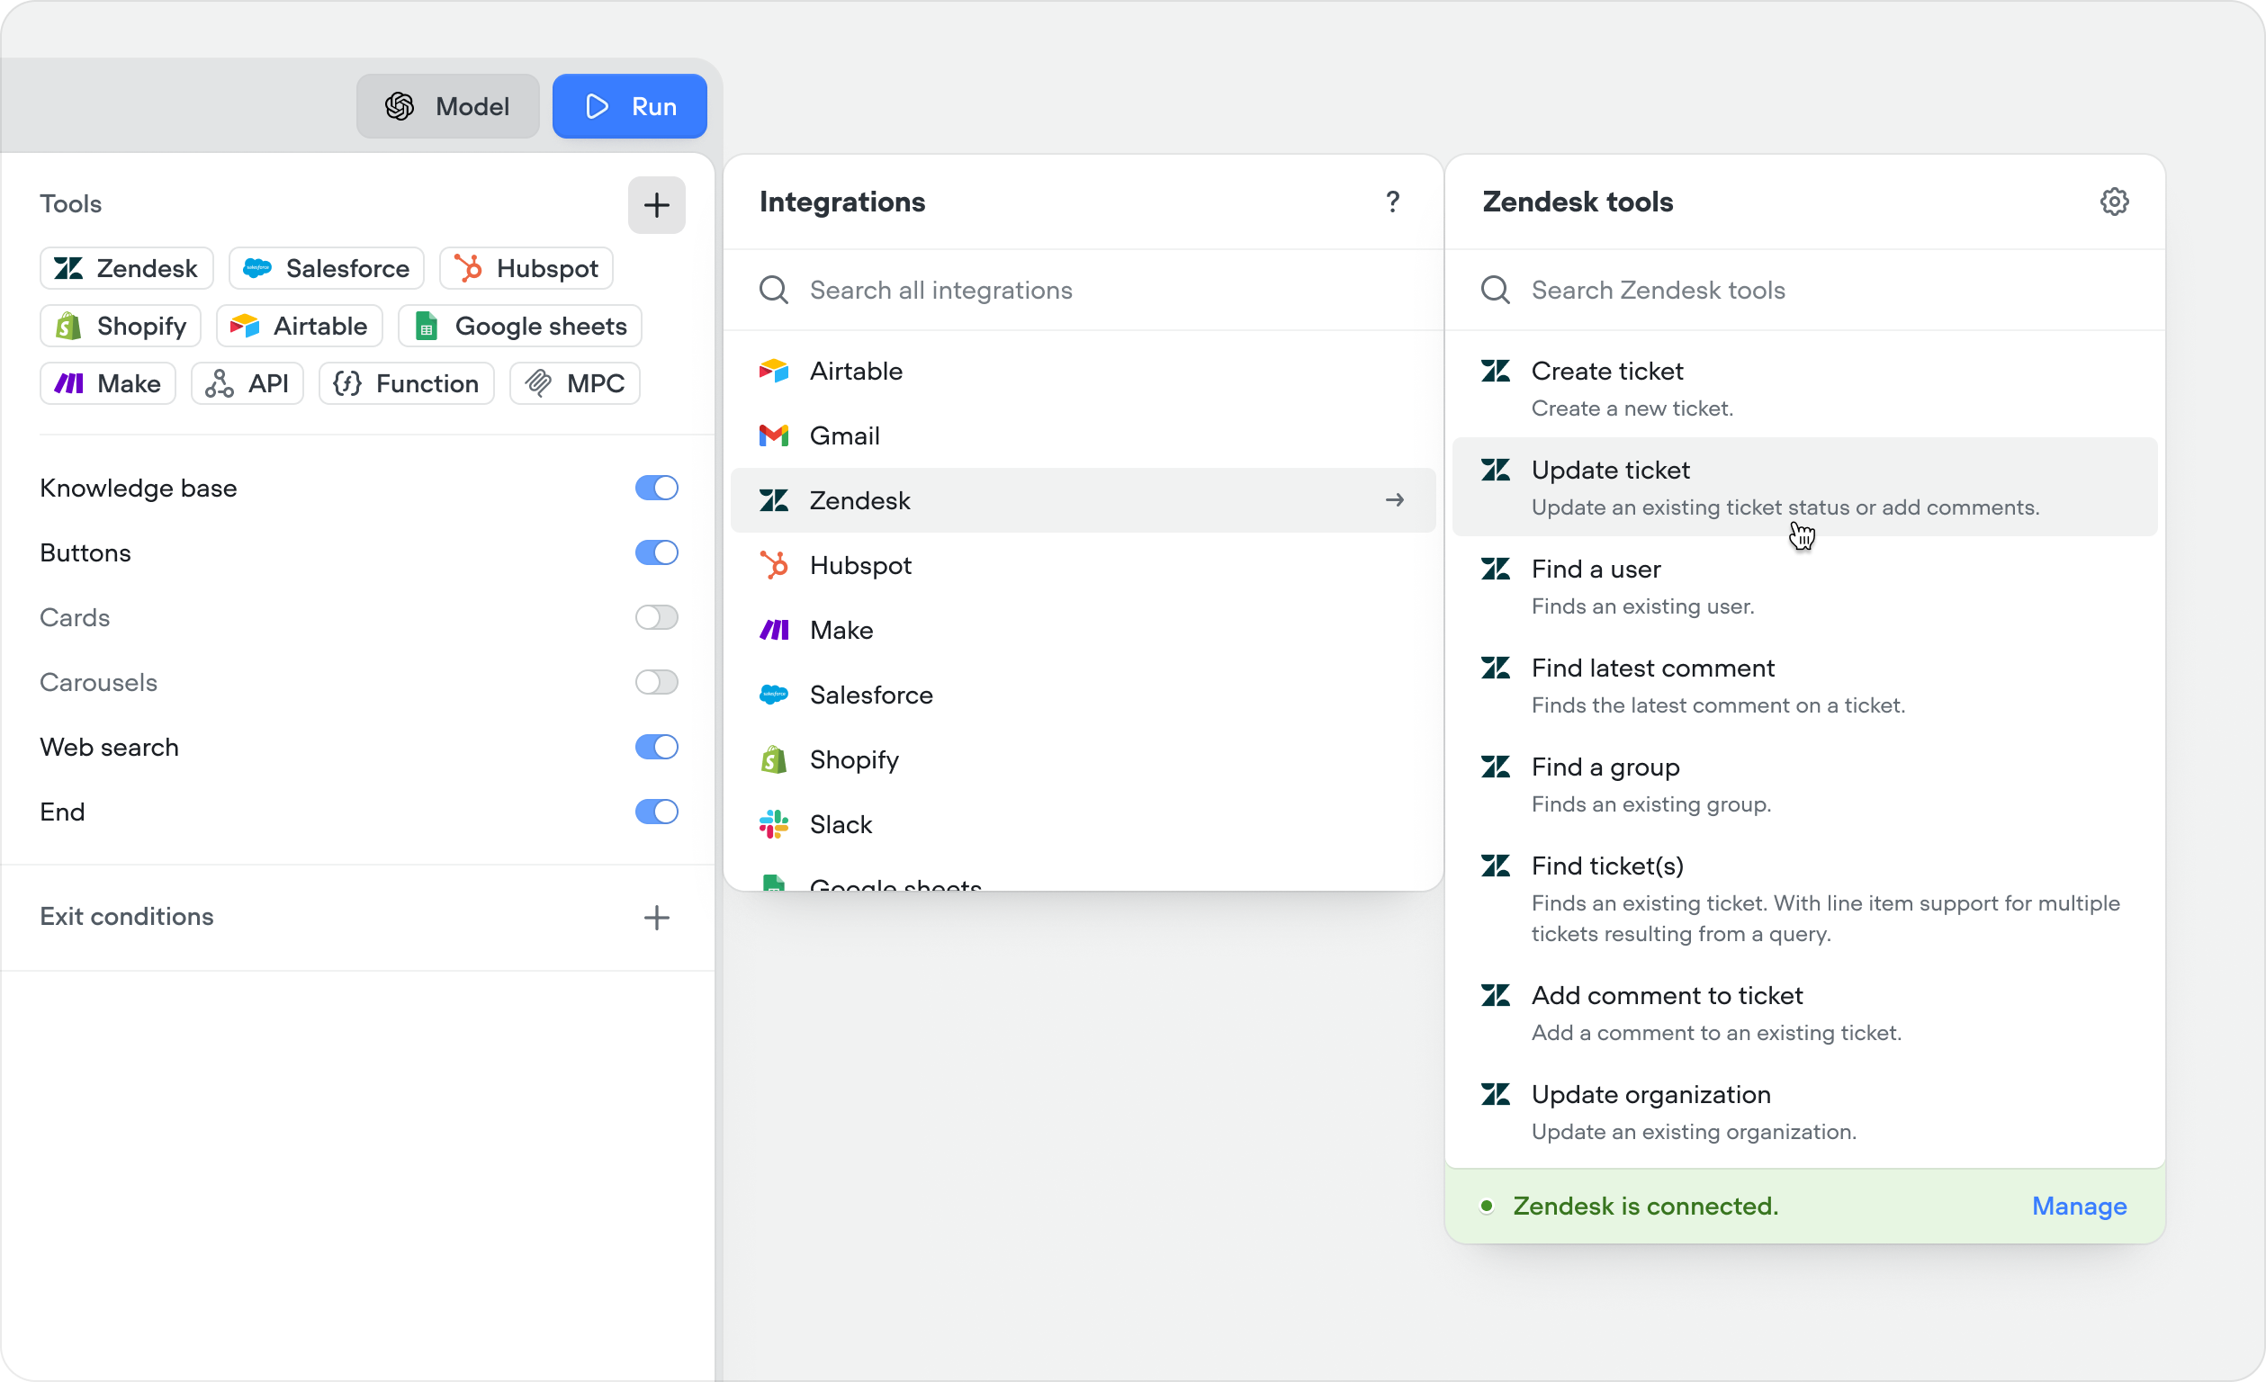Click the Run button
The height and width of the screenshot is (1382, 2266).
click(629, 106)
